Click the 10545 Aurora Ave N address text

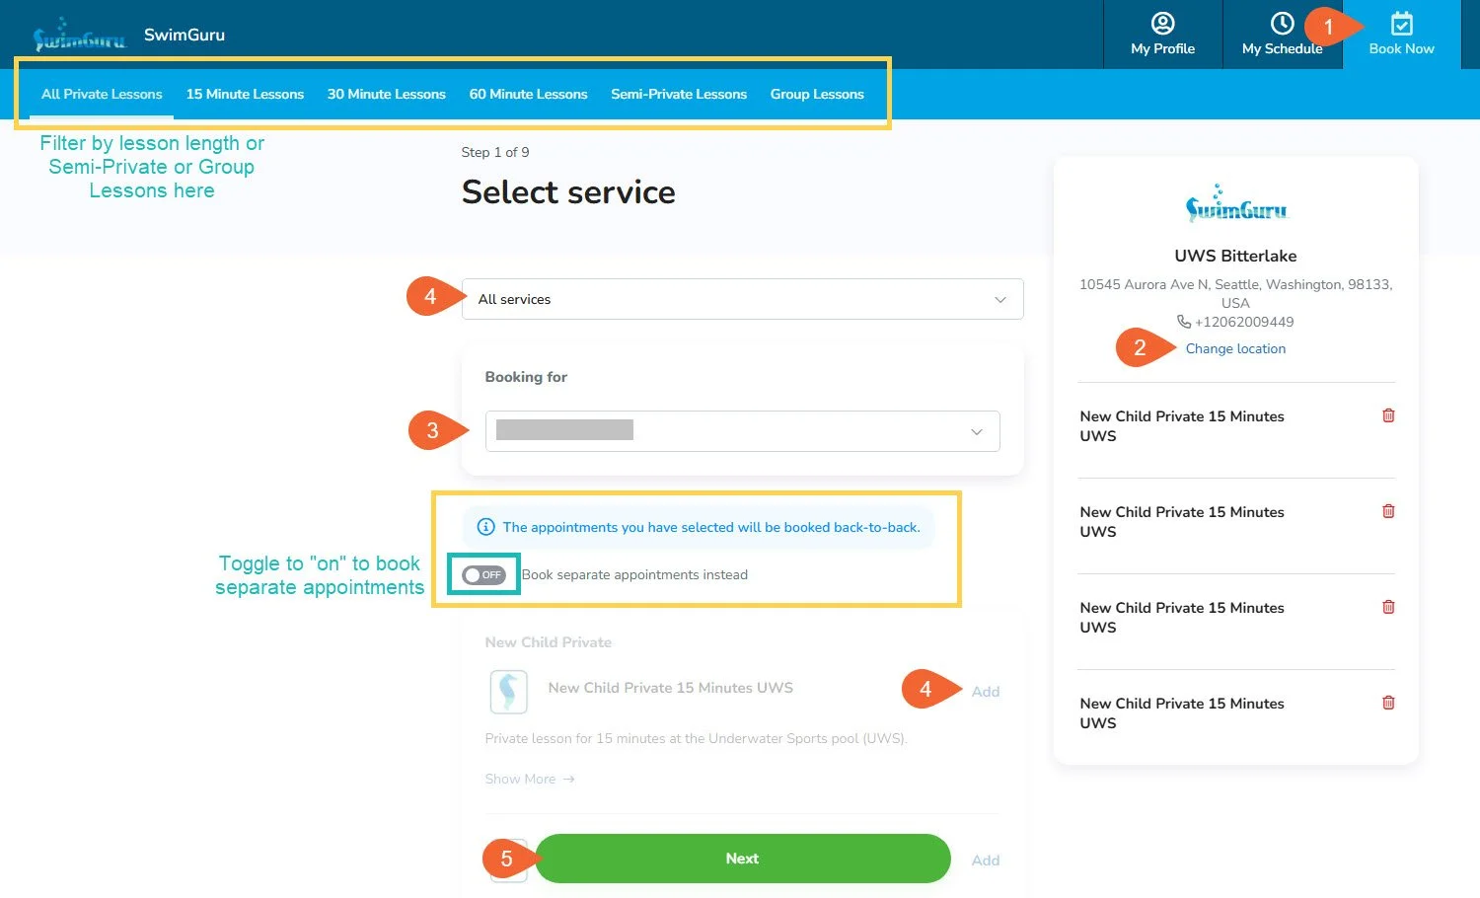(x=1235, y=293)
